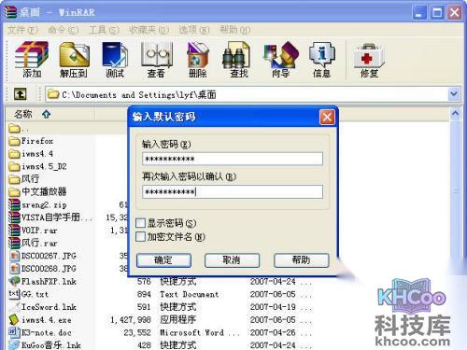Maximize the WinRAR window
Screen dimensions: 467x350
tap(437, 13)
